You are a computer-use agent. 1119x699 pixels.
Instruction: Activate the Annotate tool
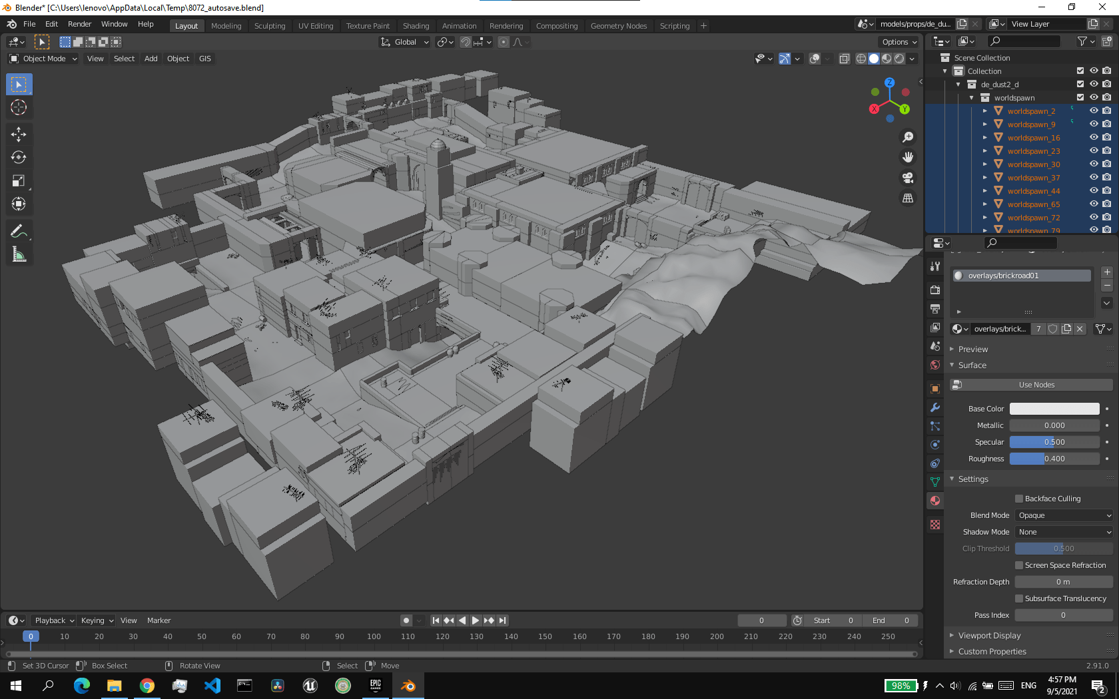click(x=19, y=231)
